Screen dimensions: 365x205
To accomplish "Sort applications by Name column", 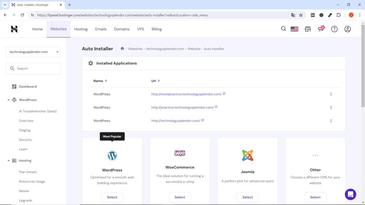I will click(100, 81).
